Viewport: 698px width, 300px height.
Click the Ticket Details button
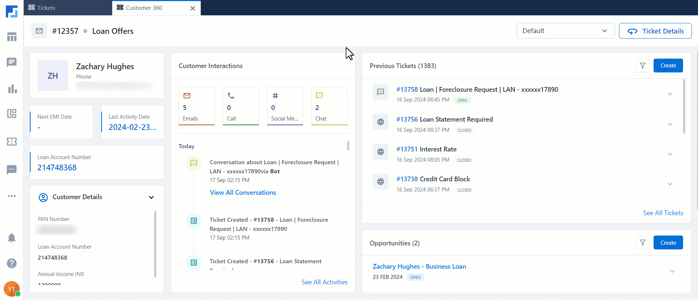tap(655, 31)
